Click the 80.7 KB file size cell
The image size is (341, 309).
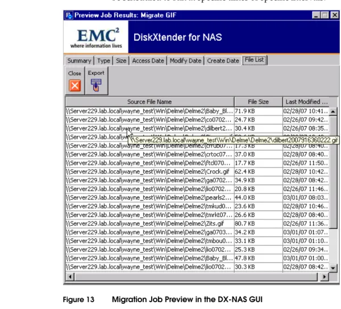tap(259, 224)
